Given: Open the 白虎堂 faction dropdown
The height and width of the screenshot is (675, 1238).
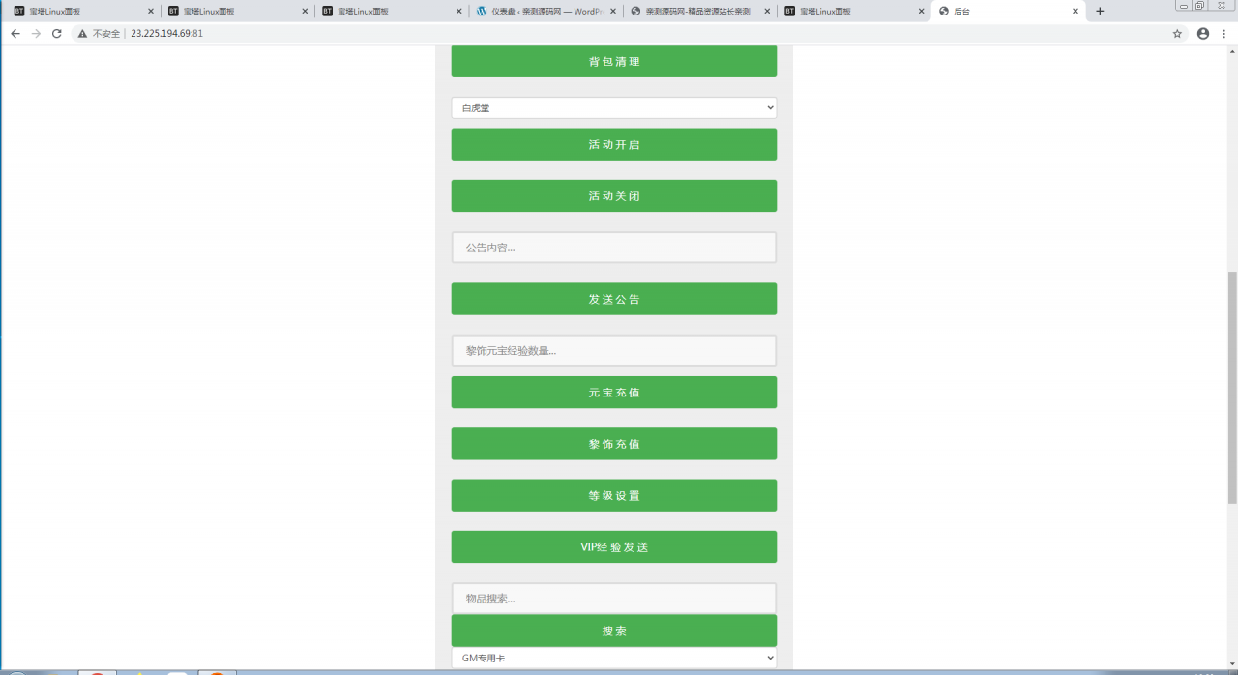Looking at the screenshot, I should [613, 107].
